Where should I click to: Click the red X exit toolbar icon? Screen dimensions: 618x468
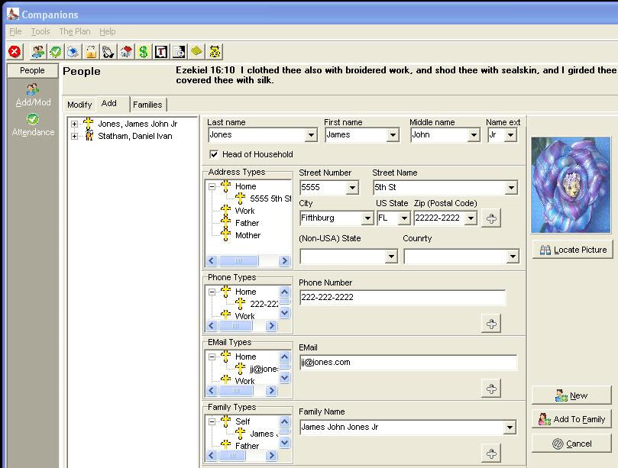tap(15, 52)
